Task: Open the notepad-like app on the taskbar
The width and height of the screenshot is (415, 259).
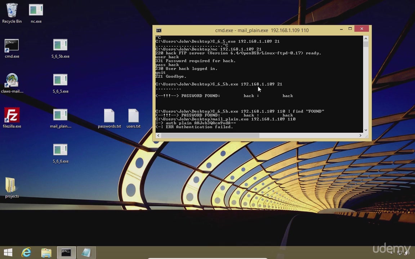Action: [86, 253]
